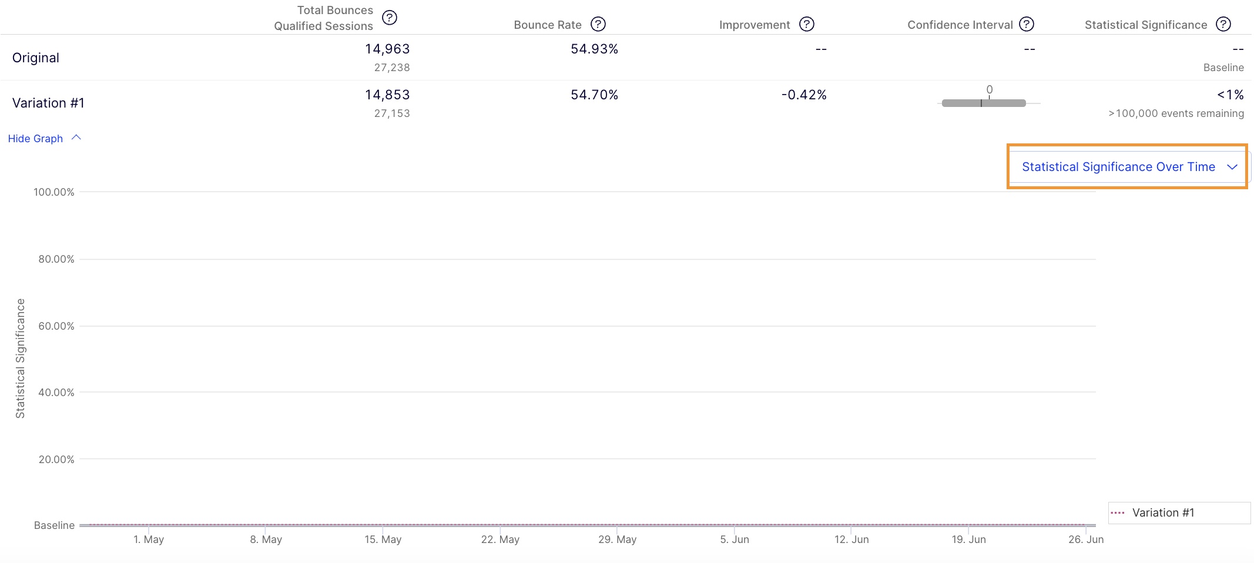1254x563 pixels.
Task: Click the Improvement column help icon
Action: pyautogui.click(x=806, y=24)
